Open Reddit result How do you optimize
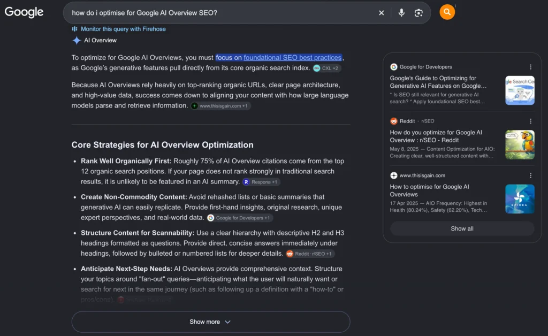Screen dimensions: 548x336 (x=436, y=136)
